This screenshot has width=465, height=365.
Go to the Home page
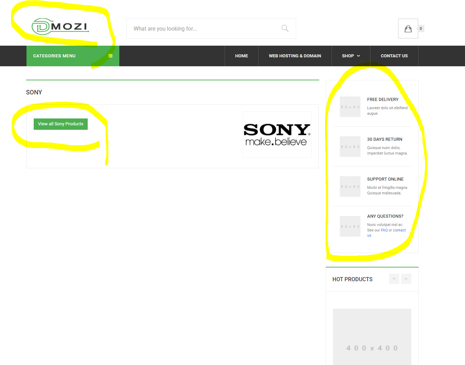click(x=241, y=56)
